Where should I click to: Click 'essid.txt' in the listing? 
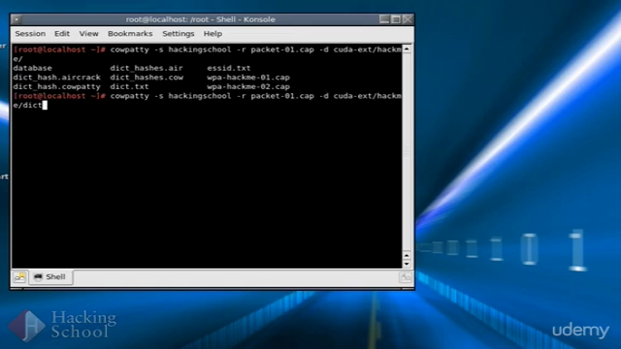point(229,68)
